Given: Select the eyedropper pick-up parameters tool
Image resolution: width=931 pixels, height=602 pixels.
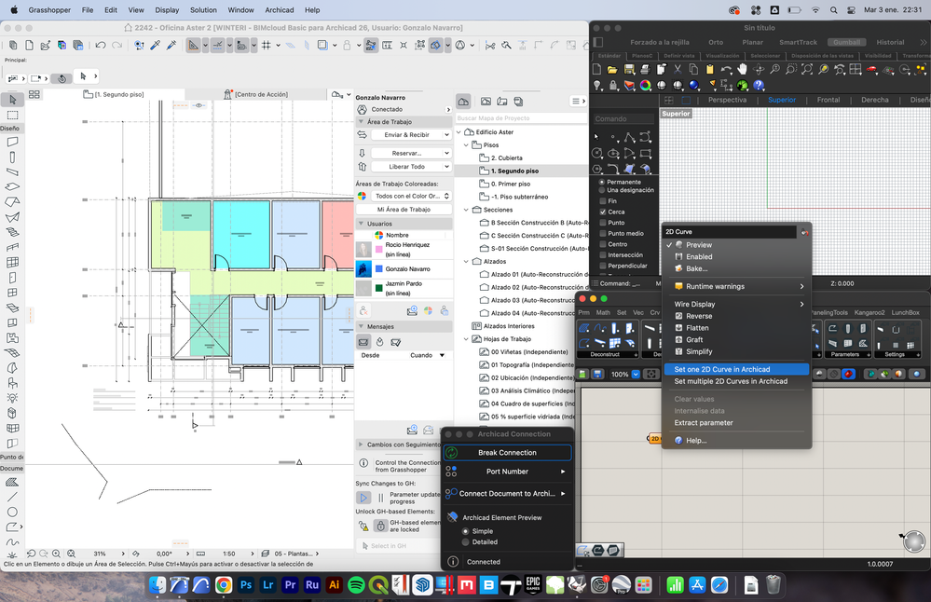Looking at the screenshot, I should (156, 45).
